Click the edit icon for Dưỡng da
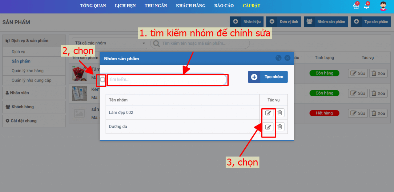The height and width of the screenshot is (192, 394). 268,127
